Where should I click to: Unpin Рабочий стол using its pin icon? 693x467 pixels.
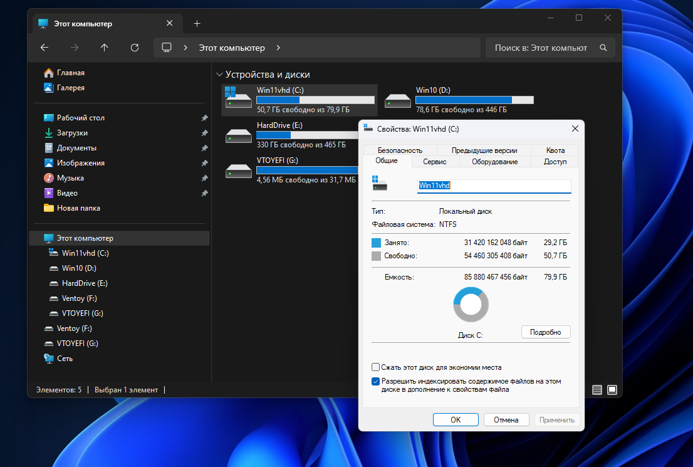tap(205, 118)
